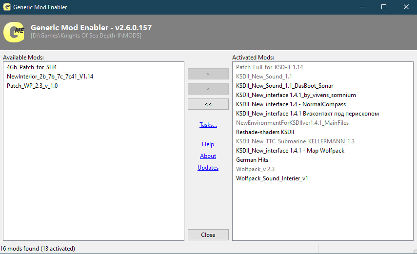This screenshot has height=254, width=417.
Task: Check for Updates link
Action: [x=208, y=168]
